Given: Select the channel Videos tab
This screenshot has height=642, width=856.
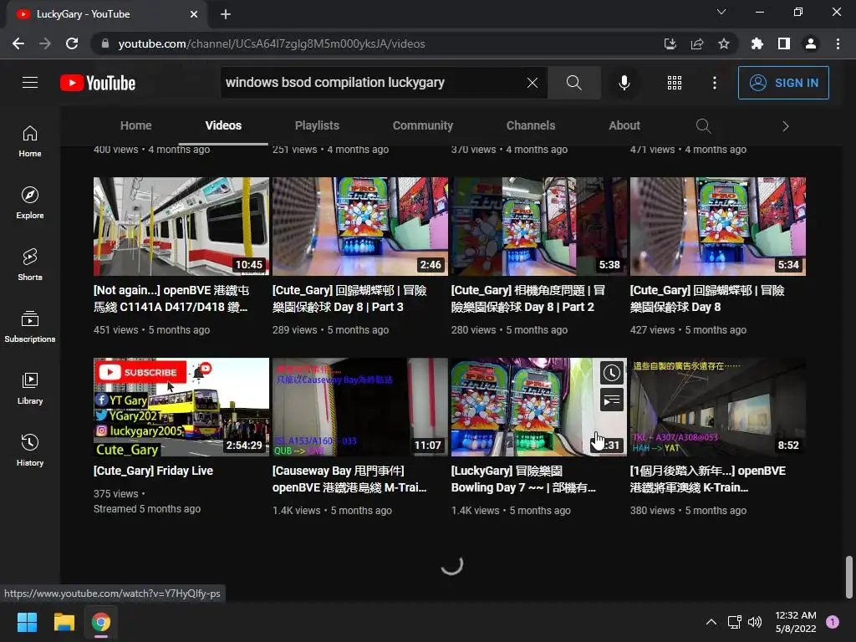Looking at the screenshot, I should [x=223, y=125].
